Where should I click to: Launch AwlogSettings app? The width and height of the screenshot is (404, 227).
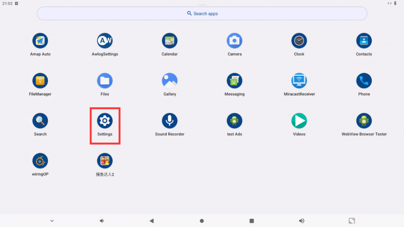pyautogui.click(x=105, y=41)
